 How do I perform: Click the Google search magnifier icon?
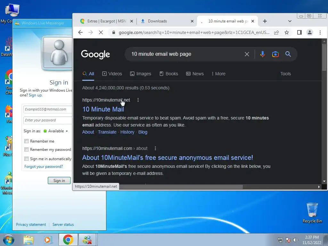tap(288, 54)
